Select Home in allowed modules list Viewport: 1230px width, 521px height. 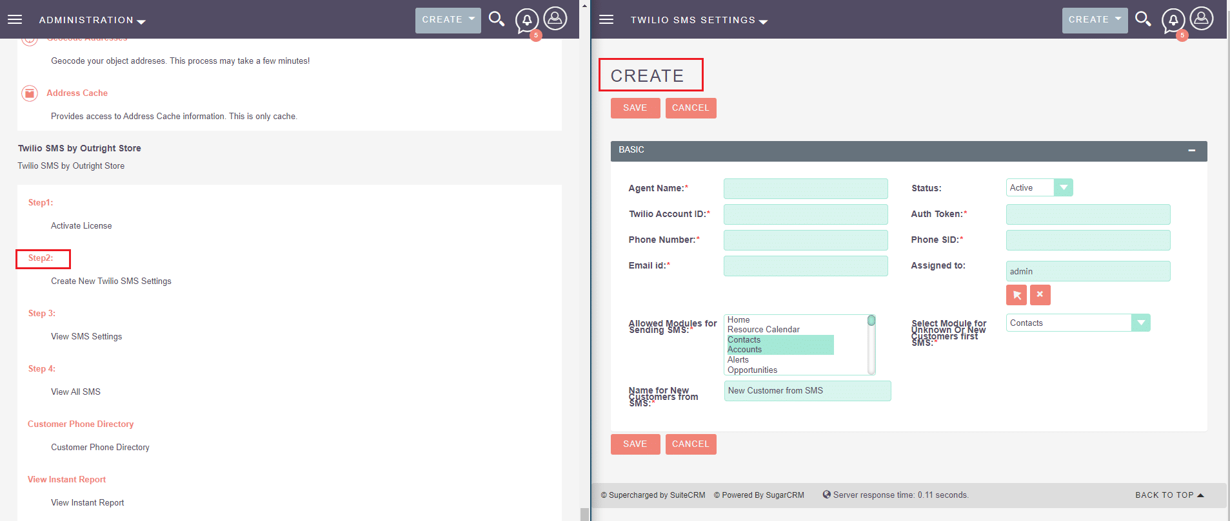(739, 320)
